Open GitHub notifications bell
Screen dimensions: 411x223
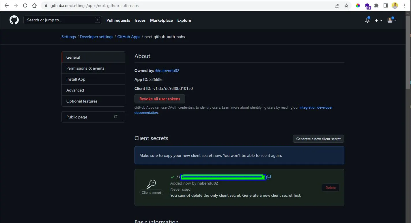[x=367, y=20]
